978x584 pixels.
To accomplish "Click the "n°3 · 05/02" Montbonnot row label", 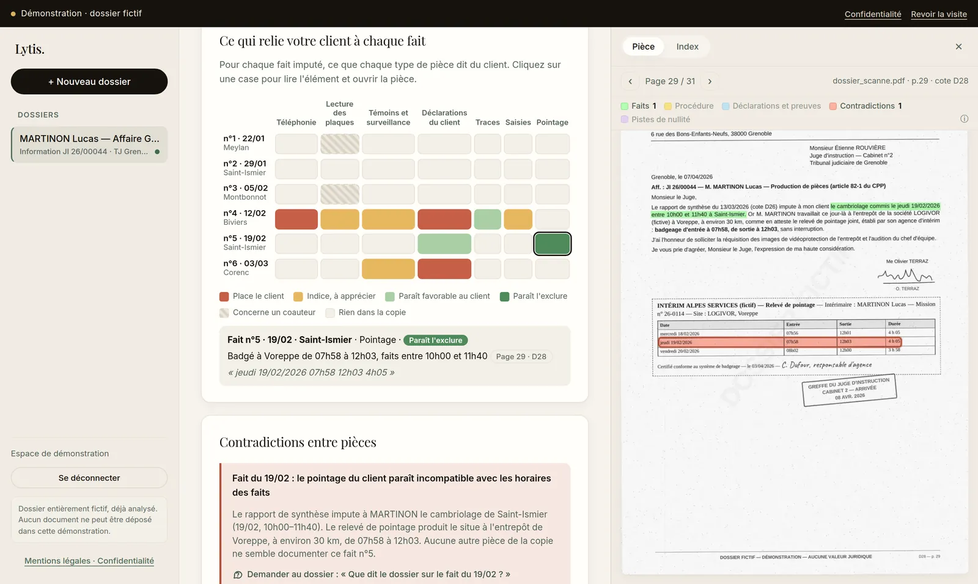I will pos(246,192).
